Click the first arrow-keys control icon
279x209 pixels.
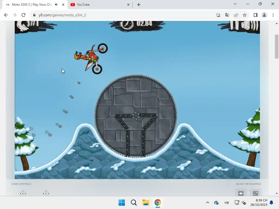[23, 192]
